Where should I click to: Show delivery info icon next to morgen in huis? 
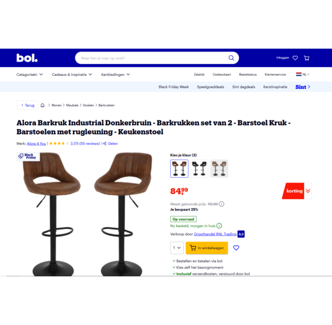coord(219,226)
